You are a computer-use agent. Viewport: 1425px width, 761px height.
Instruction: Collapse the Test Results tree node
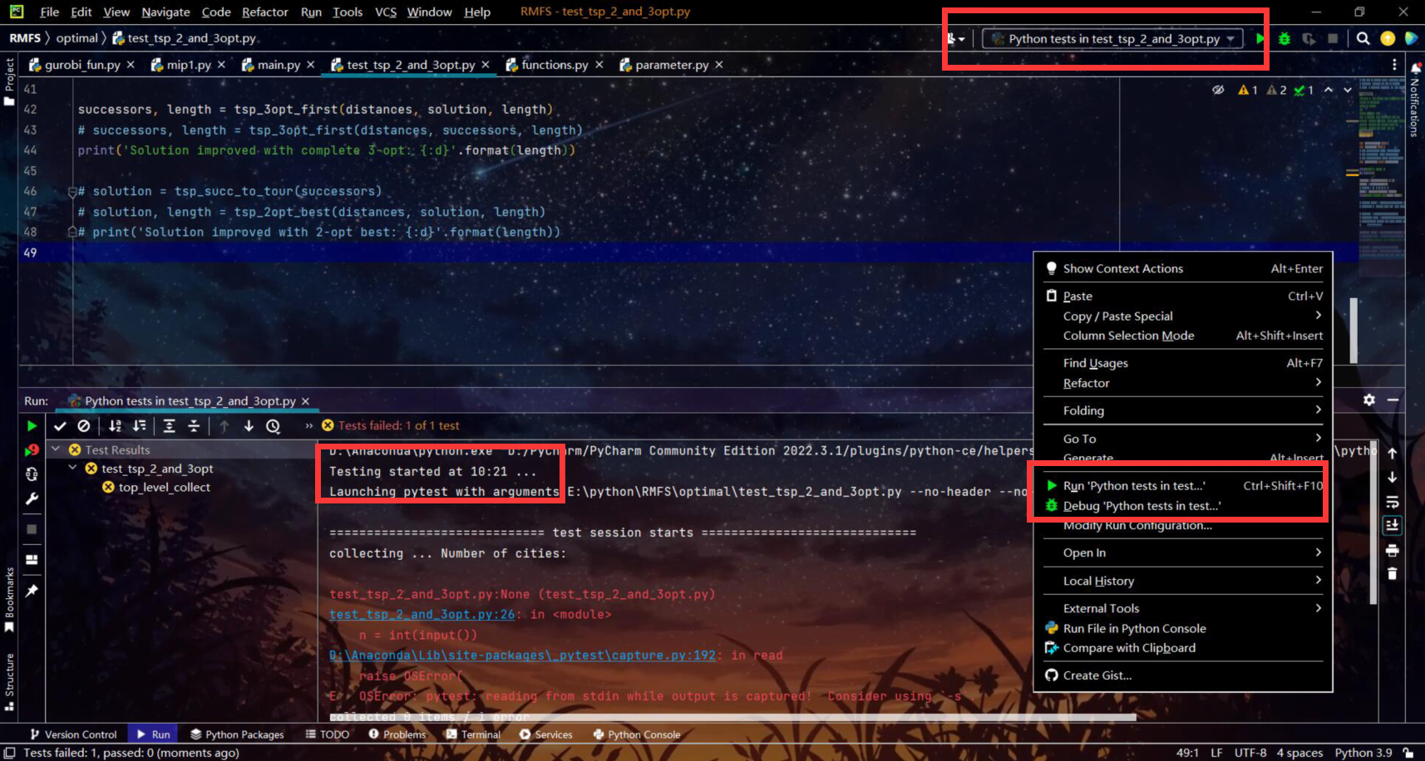click(x=56, y=449)
